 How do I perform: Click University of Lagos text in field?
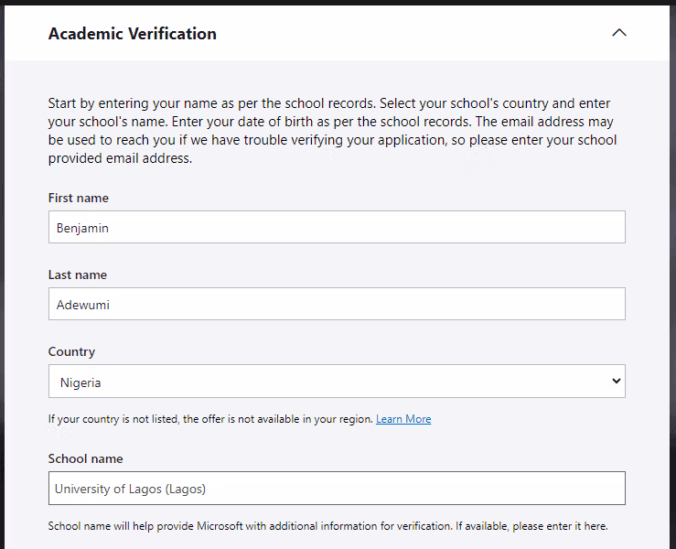(x=130, y=489)
